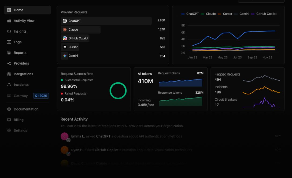Go to the Incidents page
Image resolution: width=292 pixels, height=178 pixels.
tap(28, 85)
